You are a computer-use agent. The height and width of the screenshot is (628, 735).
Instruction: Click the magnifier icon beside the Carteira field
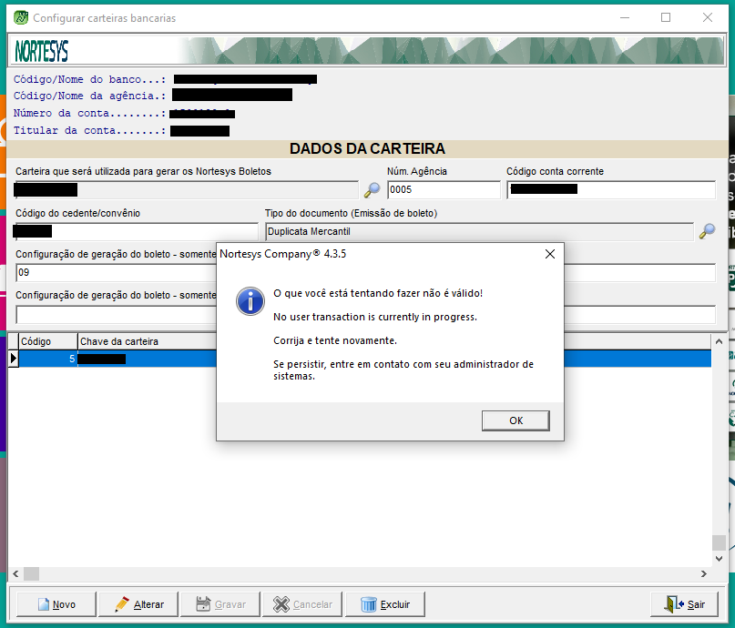(x=372, y=189)
